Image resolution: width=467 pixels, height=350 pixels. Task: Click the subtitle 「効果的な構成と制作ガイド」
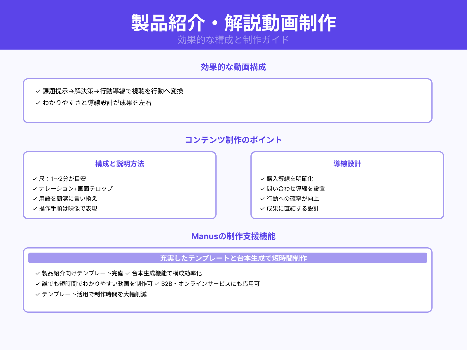233,39
